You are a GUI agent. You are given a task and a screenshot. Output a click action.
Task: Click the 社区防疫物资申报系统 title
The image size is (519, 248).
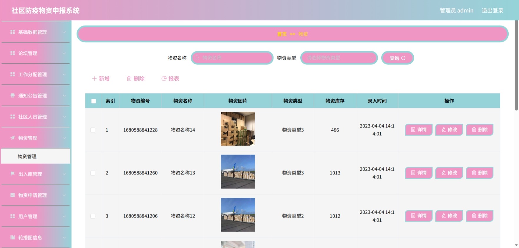[x=45, y=11]
